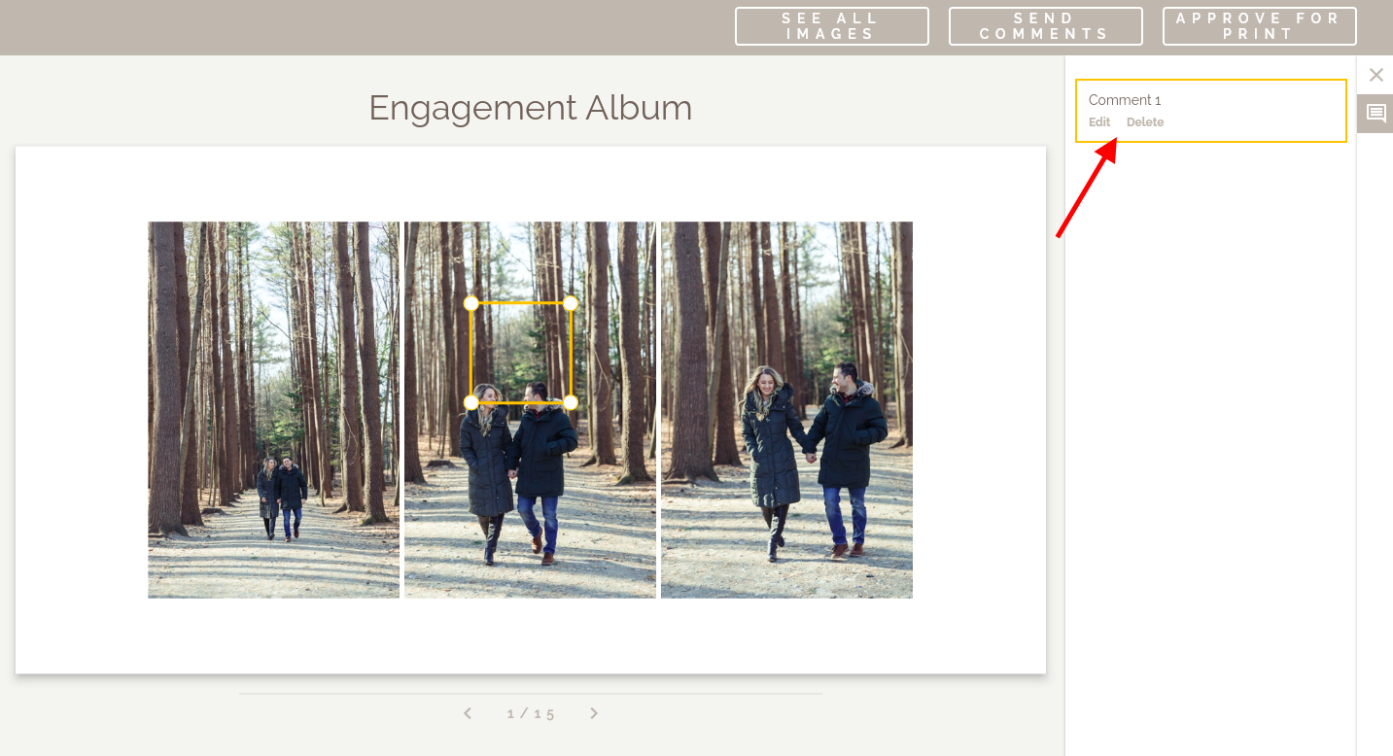Close the comments side panel
Screen dimensions: 1393x756
point(1376,75)
